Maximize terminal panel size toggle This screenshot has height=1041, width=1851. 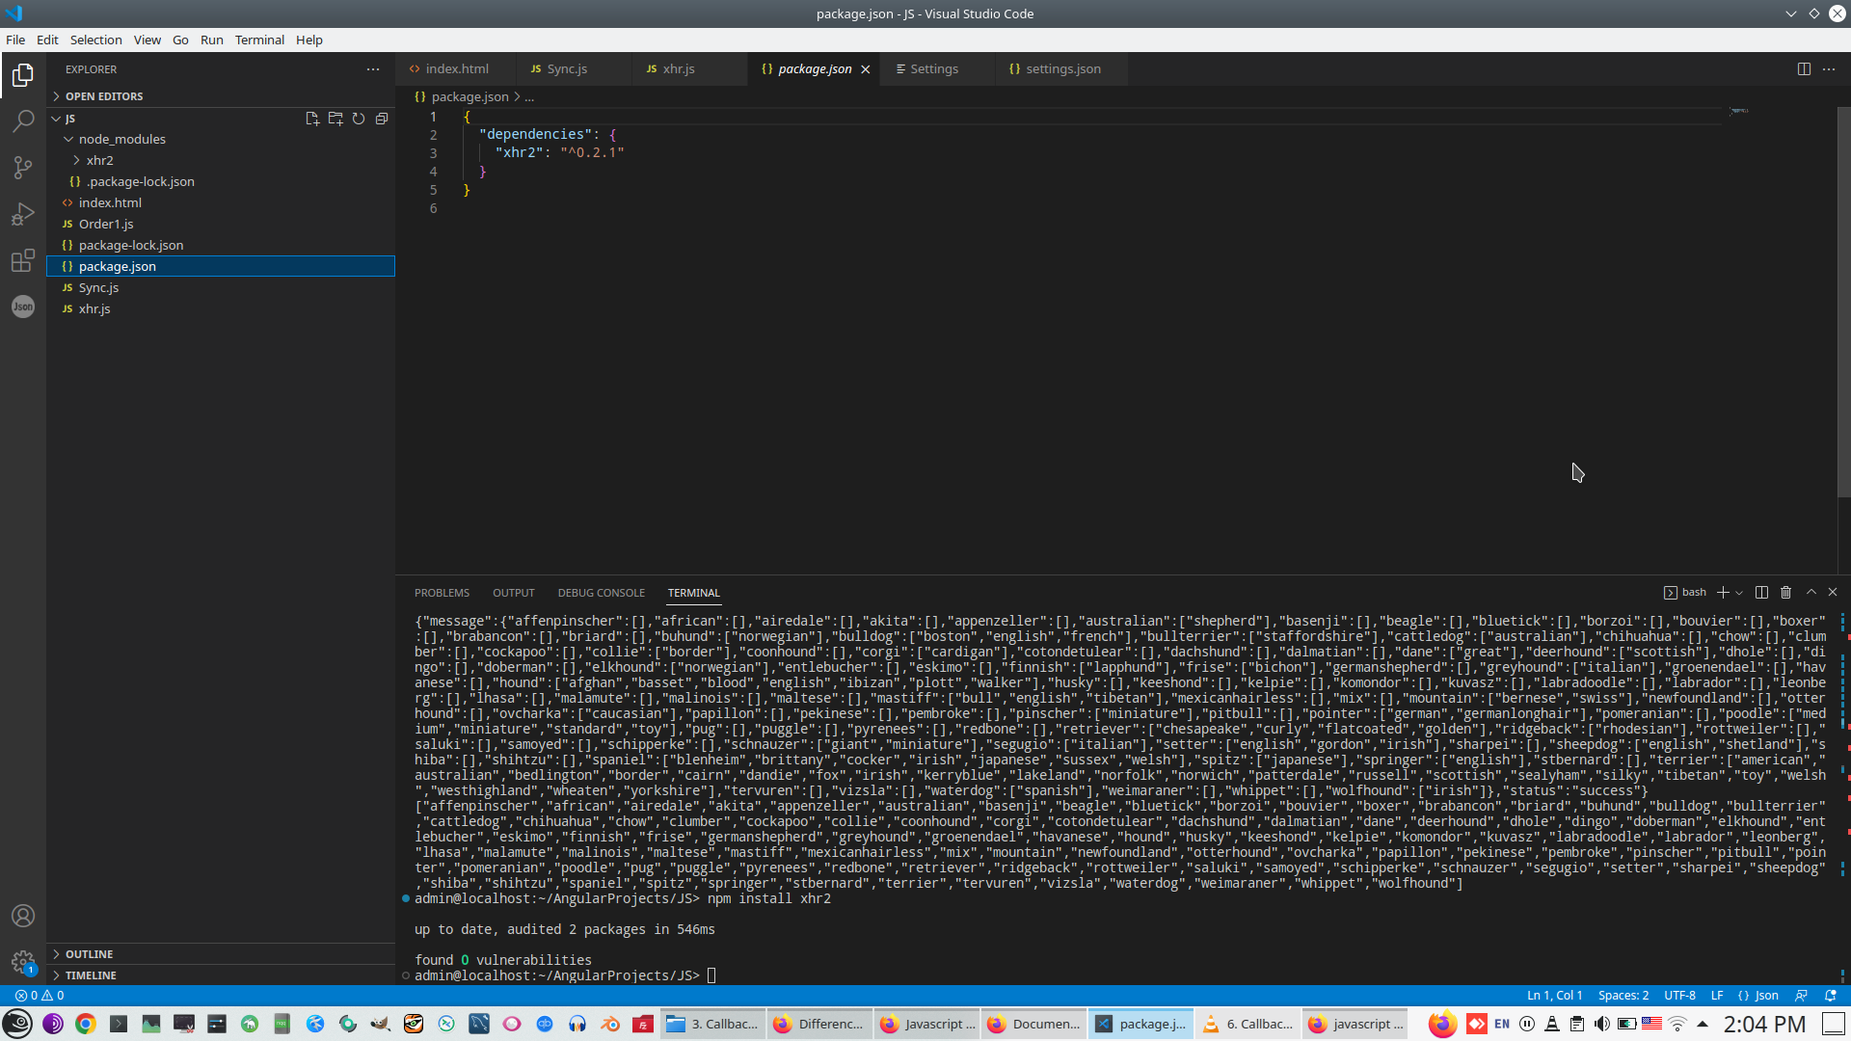pyautogui.click(x=1811, y=592)
